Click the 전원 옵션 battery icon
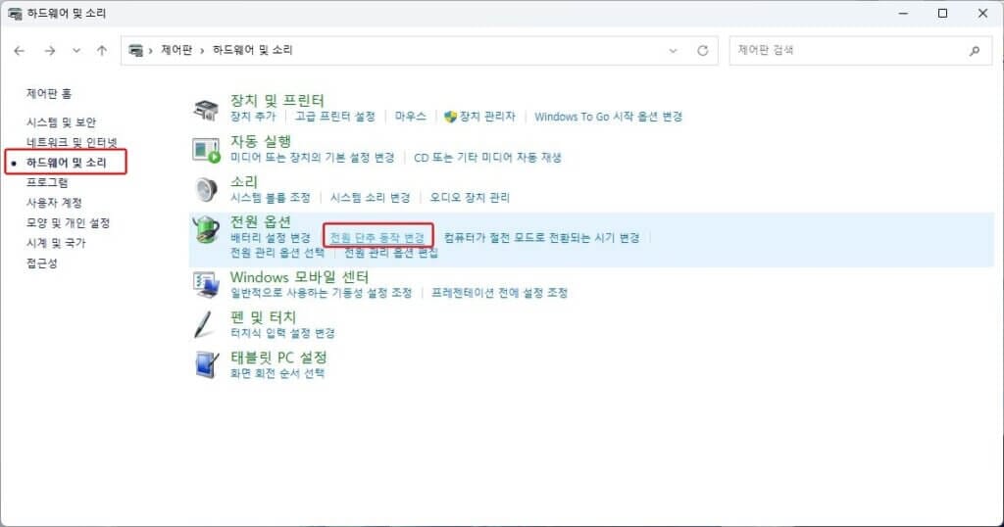Image resolution: width=1004 pixels, height=527 pixels. [x=206, y=229]
